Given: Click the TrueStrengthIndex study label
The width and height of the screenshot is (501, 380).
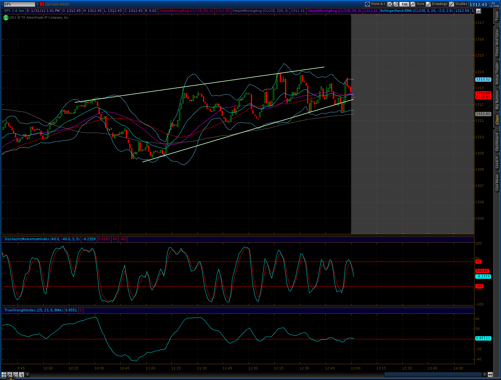Looking at the screenshot, I should tap(34, 310).
